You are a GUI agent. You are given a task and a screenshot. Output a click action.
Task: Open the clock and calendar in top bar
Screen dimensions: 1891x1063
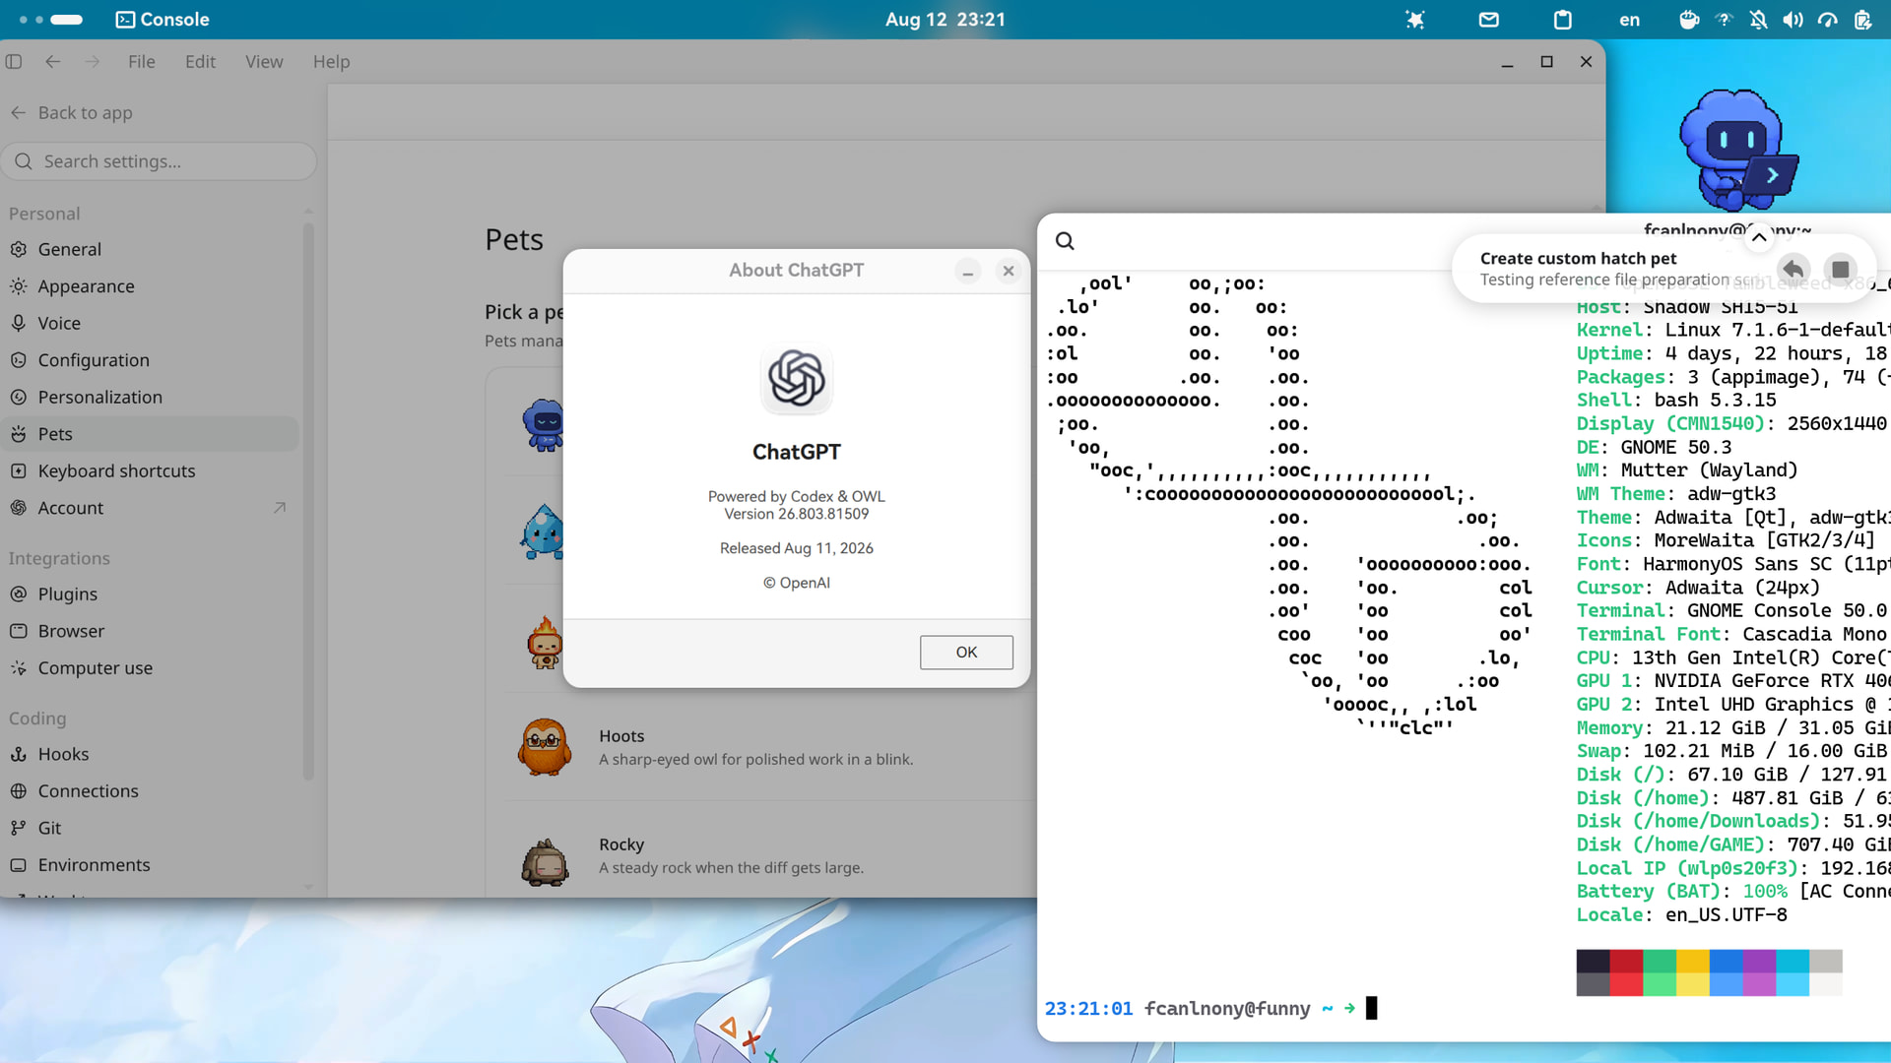coord(945,20)
